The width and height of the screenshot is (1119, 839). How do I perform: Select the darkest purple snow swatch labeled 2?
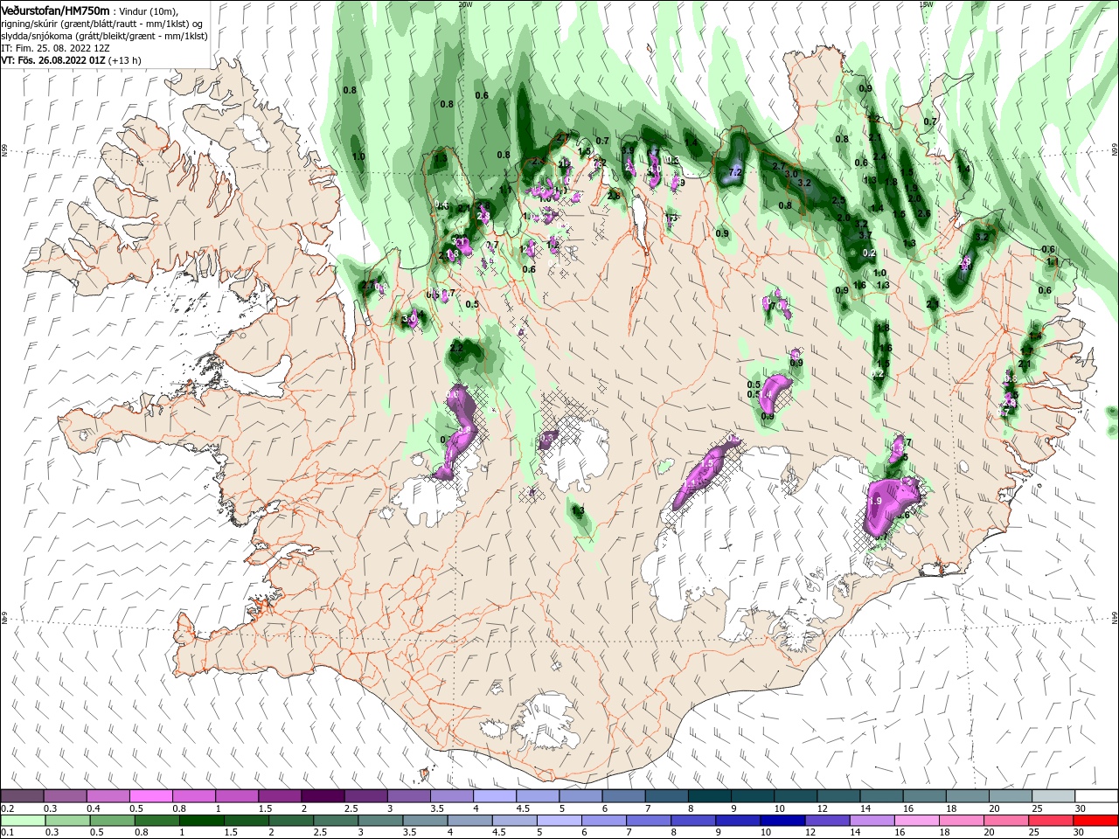(x=323, y=796)
